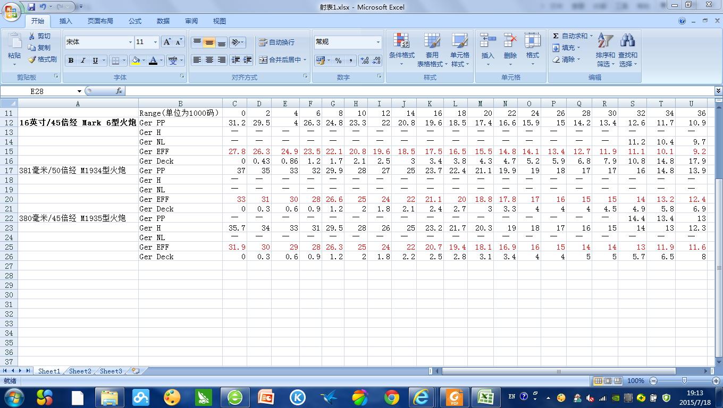Delete cells with 删除 button
Viewport: 723px width, 408px height.
(510, 50)
